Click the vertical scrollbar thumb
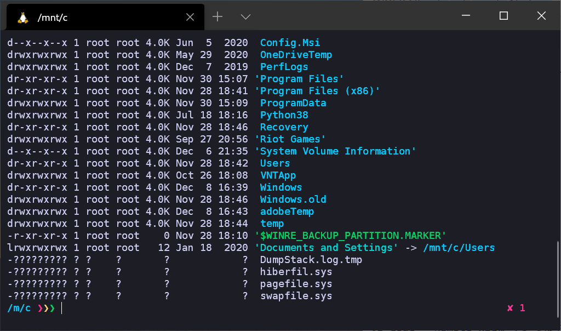 558,279
